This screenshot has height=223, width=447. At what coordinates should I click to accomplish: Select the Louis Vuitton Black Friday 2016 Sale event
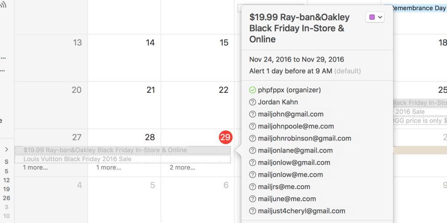pyautogui.click(x=77, y=159)
